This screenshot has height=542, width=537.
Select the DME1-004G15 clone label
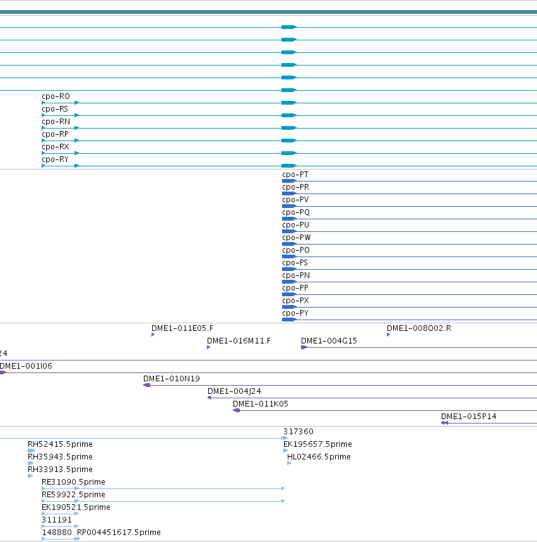(x=329, y=341)
